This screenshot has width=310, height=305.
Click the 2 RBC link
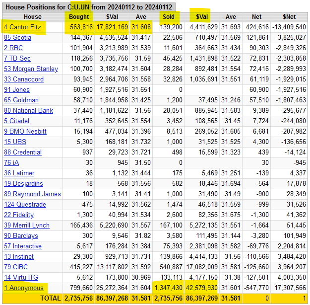tap(13, 48)
